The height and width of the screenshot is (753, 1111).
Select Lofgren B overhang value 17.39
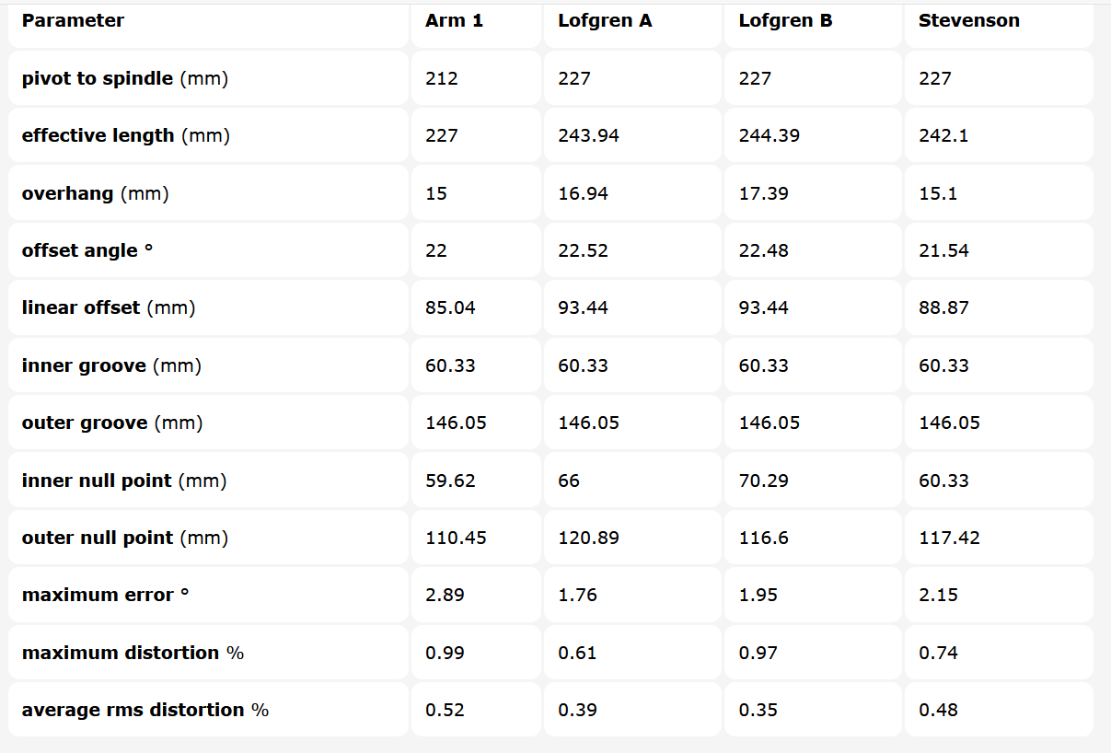point(763,193)
